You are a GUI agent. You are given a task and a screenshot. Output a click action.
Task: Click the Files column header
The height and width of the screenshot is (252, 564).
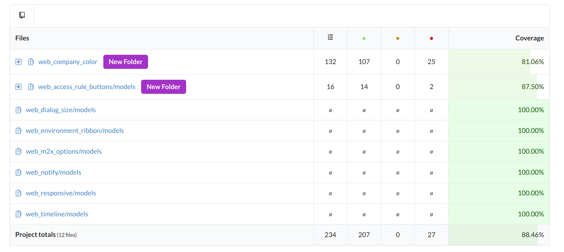coord(22,38)
